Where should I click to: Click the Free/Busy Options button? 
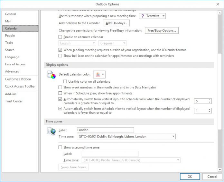[x=162, y=30]
